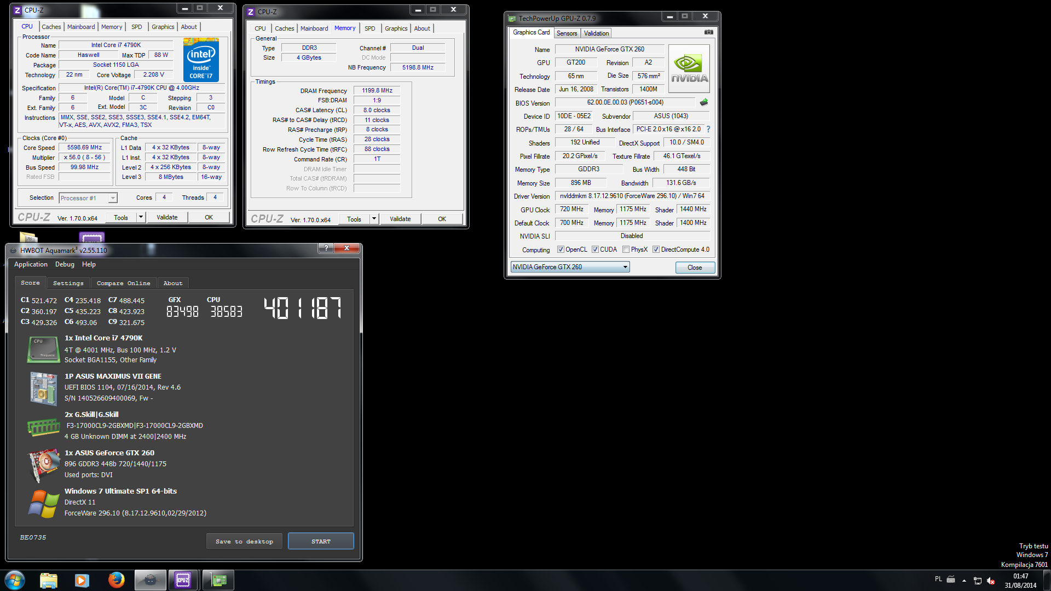Switch to HWBOT Aquamark taskbar icon
Viewport: 1051px width, 591px height.
coord(150,580)
